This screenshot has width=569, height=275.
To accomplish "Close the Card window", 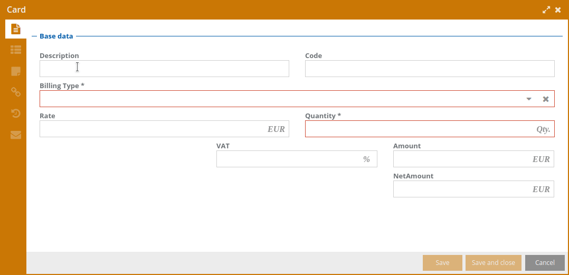I will click(558, 10).
